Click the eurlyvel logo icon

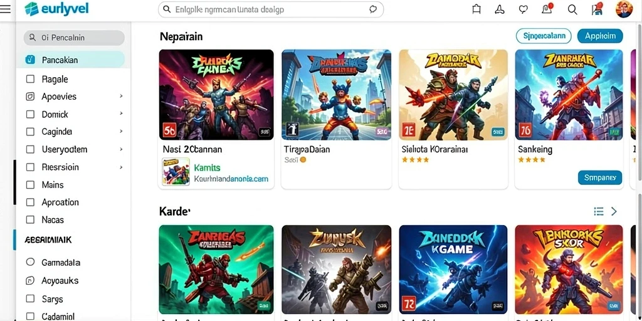coord(31,9)
